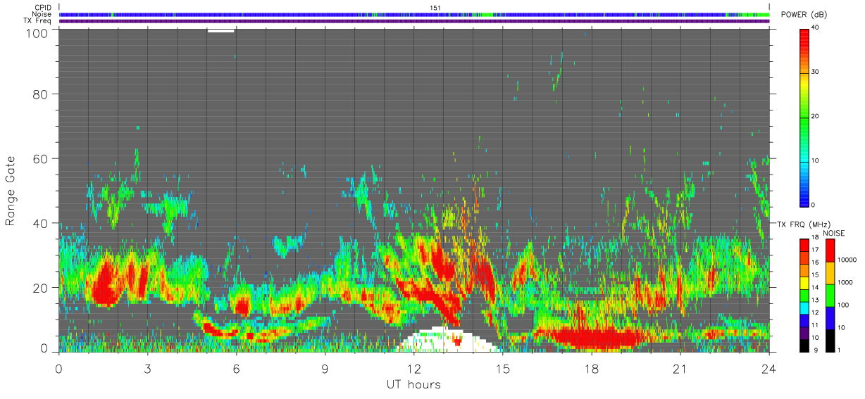Click the 13 tick on TX FRQ legend
The height and width of the screenshot is (399, 865).
pos(814,300)
